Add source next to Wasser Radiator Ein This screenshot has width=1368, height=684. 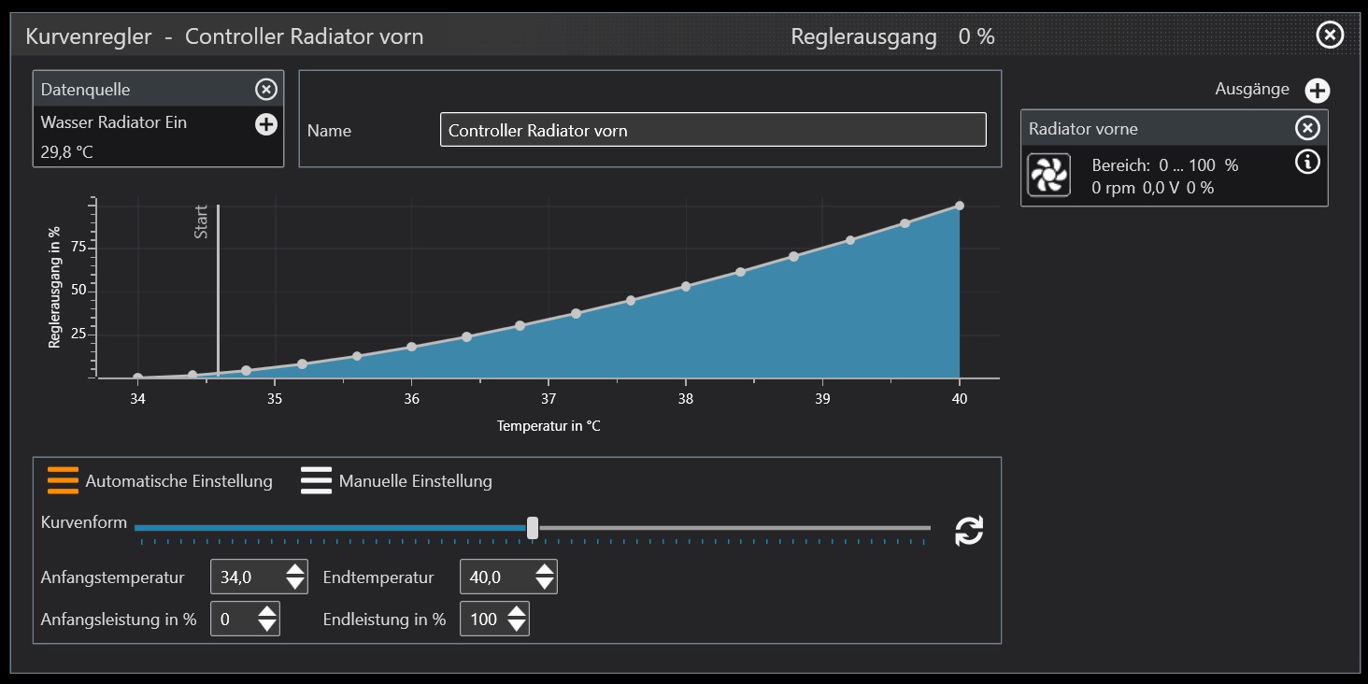click(x=266, y=124)
